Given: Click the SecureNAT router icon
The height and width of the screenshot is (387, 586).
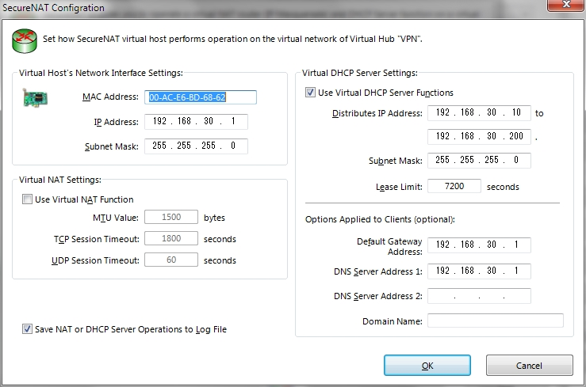Looking at the screenshot, I should pyautogui.click(x=25, y=41).
